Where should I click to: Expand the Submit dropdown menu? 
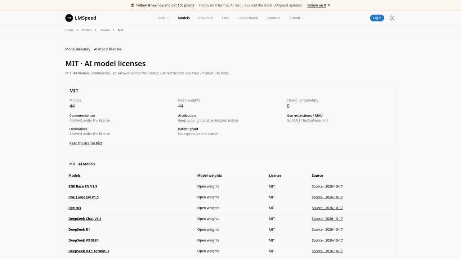[296, 18]
